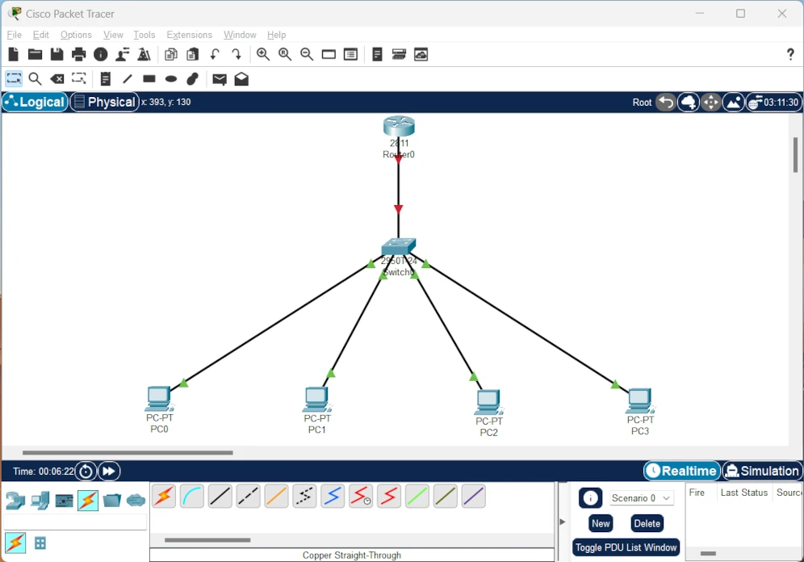Open the drawing palette rectangle icon
The width and height of the screenshot is (804, 562).
tap(329, 54)
